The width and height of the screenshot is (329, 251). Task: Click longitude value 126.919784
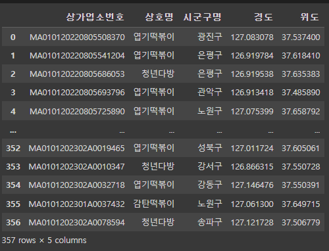click(x=252, y=55)
